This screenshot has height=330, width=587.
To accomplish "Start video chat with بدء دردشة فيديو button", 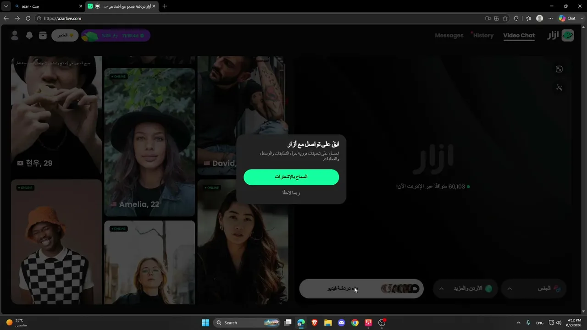I will click(x=361, y=289).
